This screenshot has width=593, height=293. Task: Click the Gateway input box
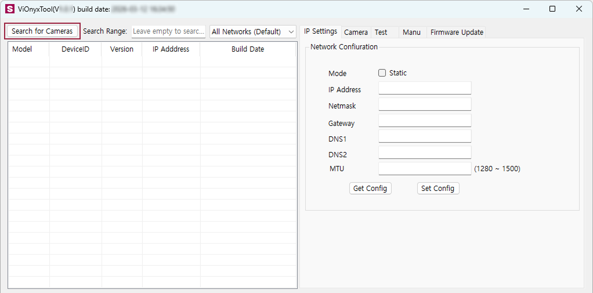click(425, 121)
